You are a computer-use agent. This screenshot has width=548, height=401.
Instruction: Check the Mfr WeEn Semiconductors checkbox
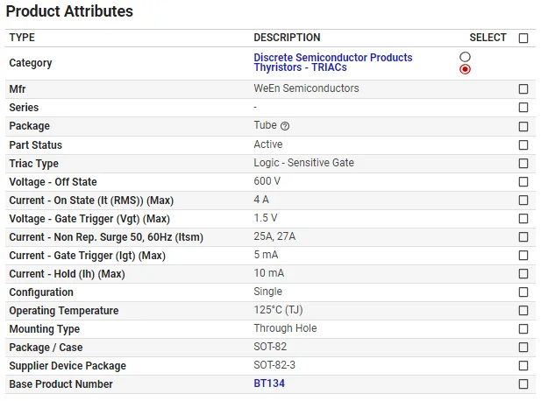tap(523, 89)
